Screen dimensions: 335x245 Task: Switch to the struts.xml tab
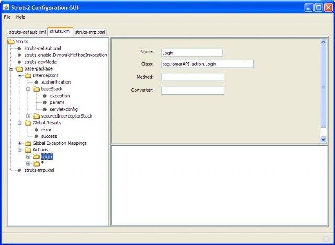pos(60,31)
